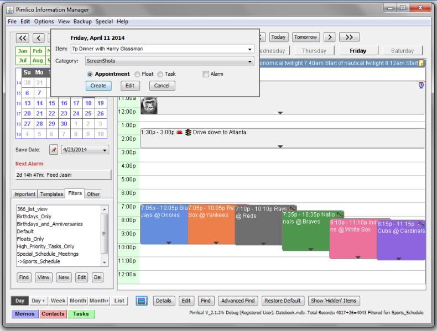Screen dimensions: 437x331
Task: Expand the Indians @ White Sox event arrow
Action: [358, 257]
